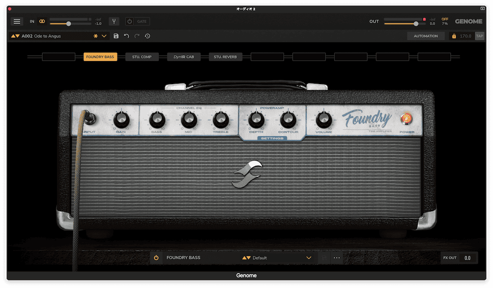The image size is (493, 288).
Task: Toggle the OFF 7% CPU indicator
Action: 444,21
